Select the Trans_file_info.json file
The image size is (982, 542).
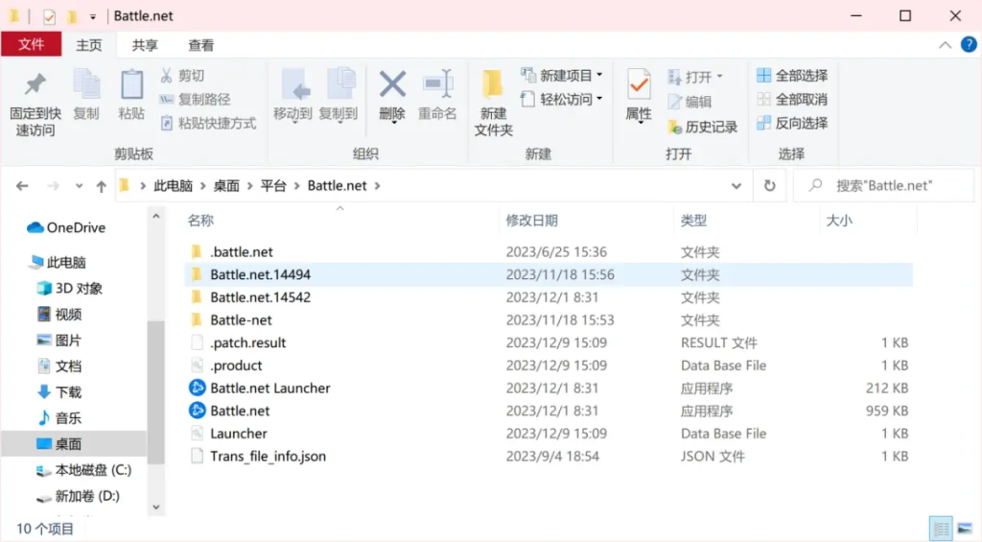pos(548,457)
